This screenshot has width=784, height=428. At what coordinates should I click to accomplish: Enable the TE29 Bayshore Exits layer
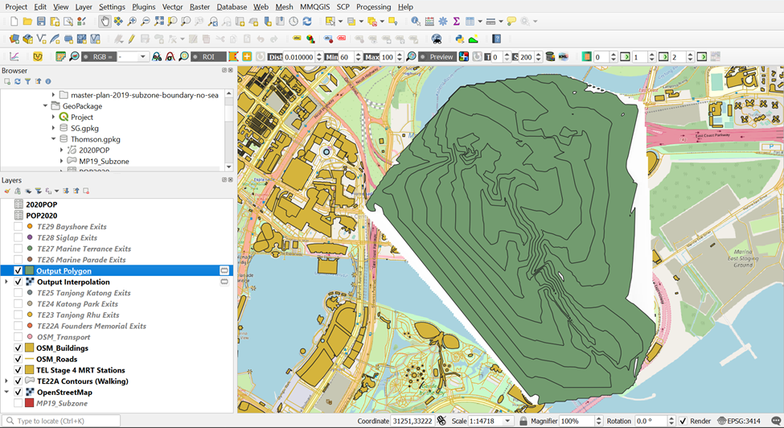pos(18,227)
